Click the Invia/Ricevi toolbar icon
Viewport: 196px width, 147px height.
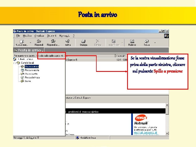[114, 41]
